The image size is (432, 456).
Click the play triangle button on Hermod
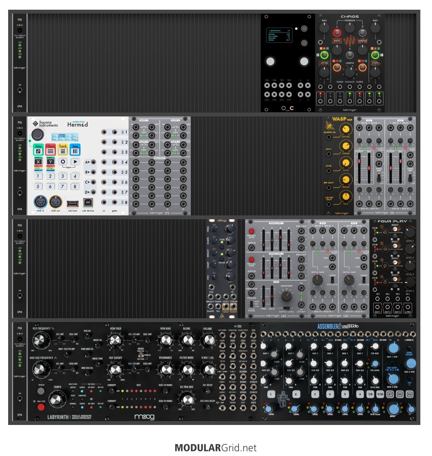point(75,162)
